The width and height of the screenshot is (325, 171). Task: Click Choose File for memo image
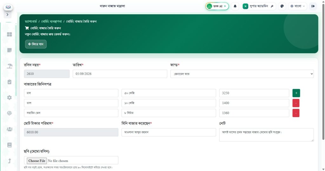click(37, 161)
